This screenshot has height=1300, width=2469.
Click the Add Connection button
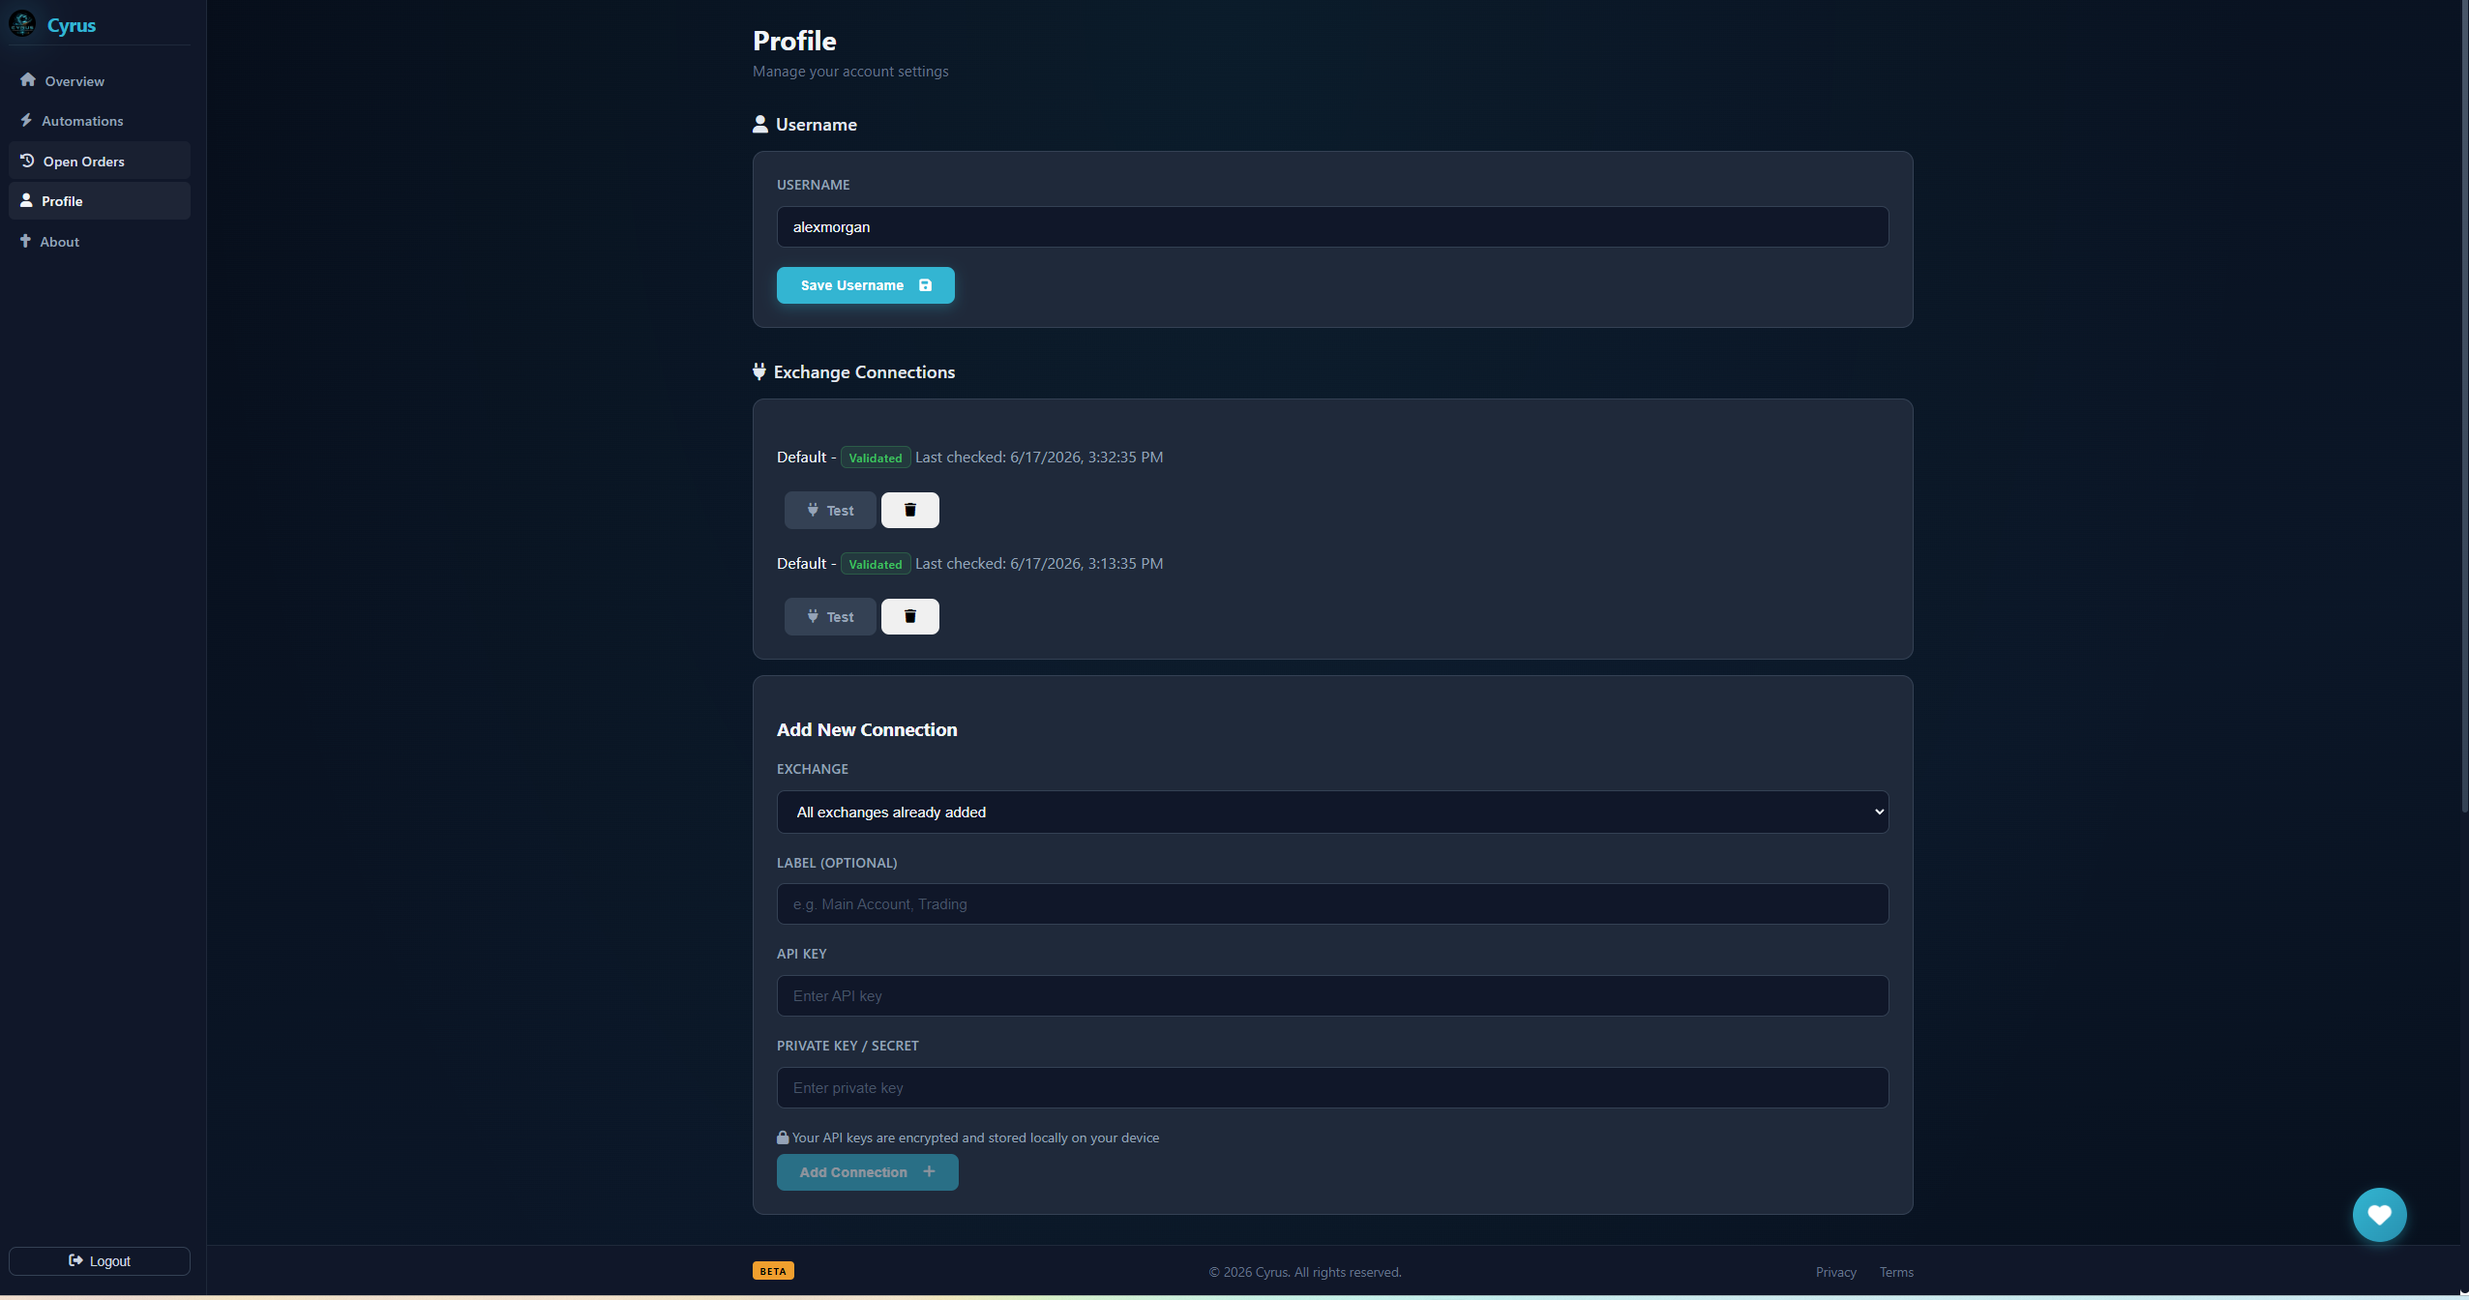(867, 1172)
